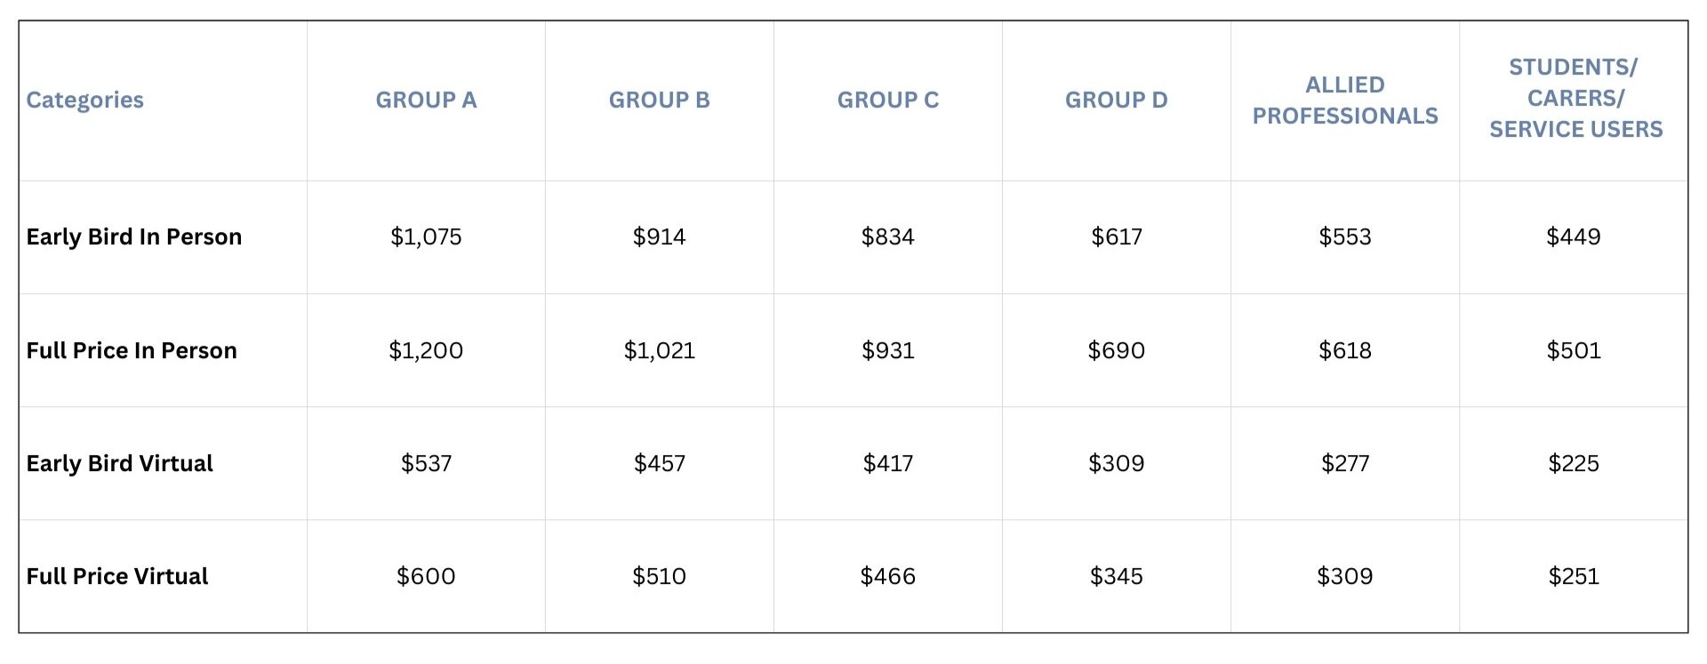The height and width of the screenshot is (664, 1707).
Task: Click the $834 price cell
Action: [887, 237]
